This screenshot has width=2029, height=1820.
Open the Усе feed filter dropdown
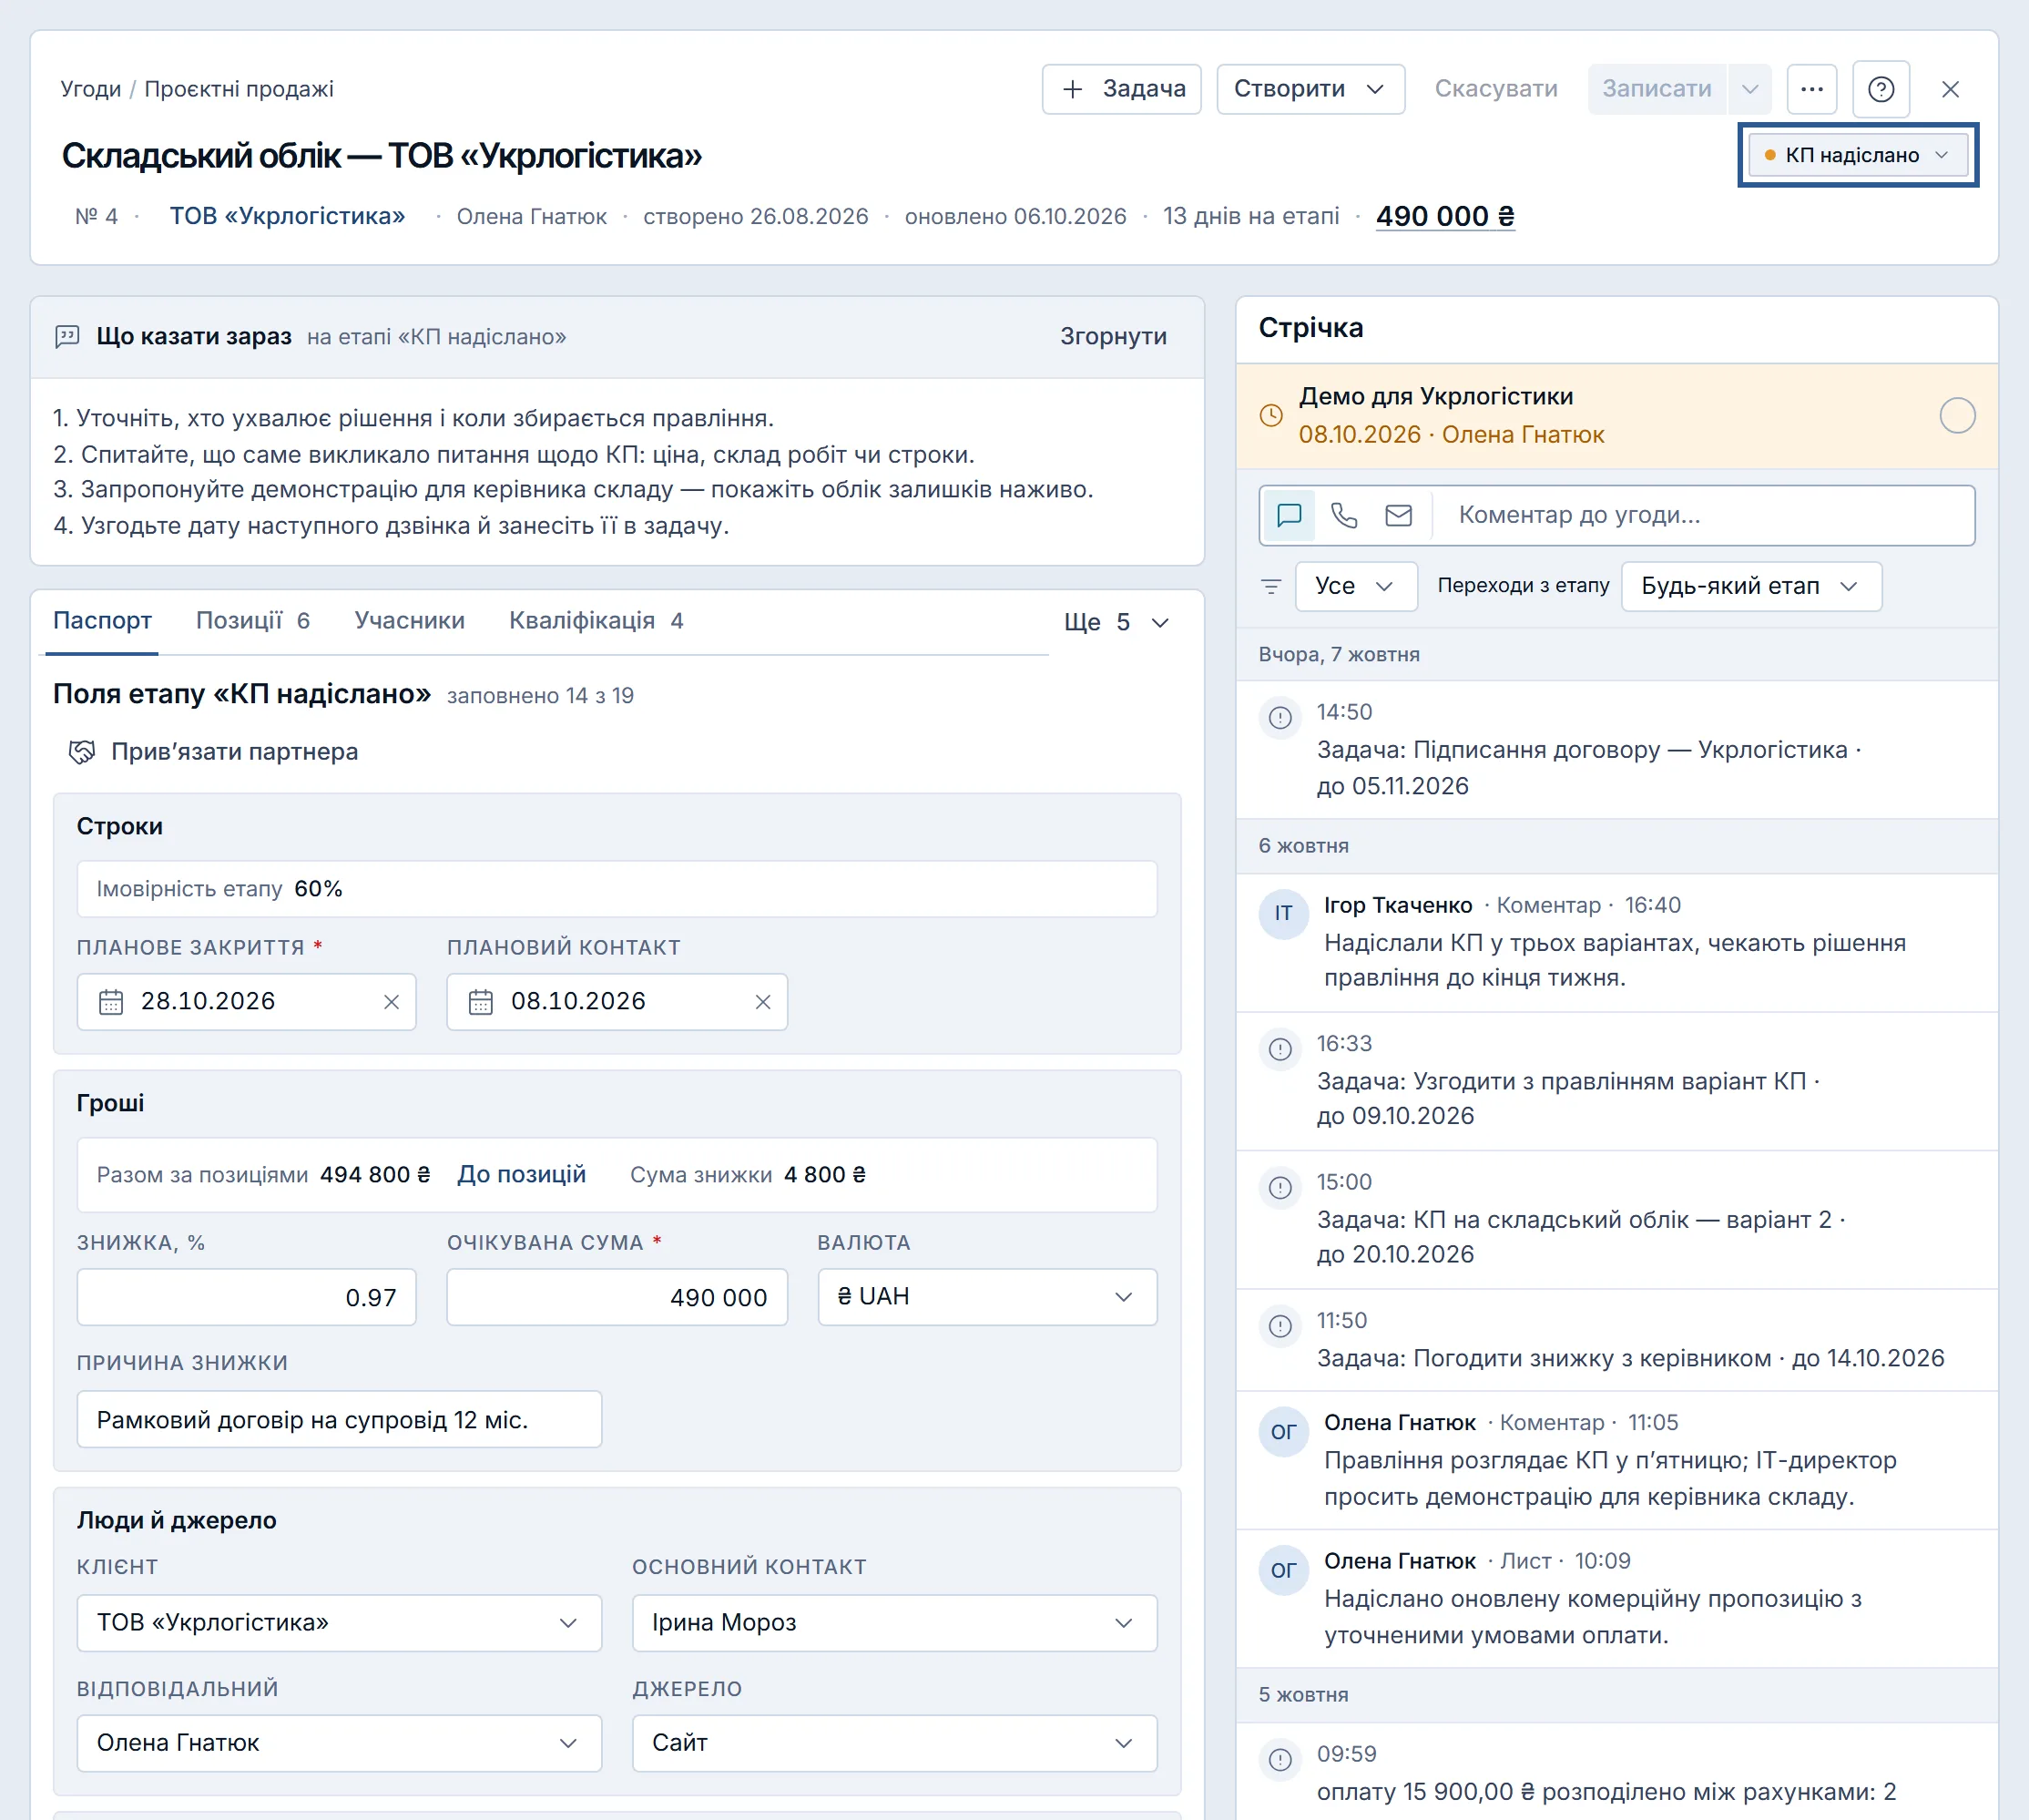tap(1355, 586)
